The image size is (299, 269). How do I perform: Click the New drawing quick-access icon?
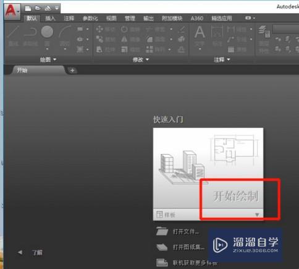click(28, 8)
